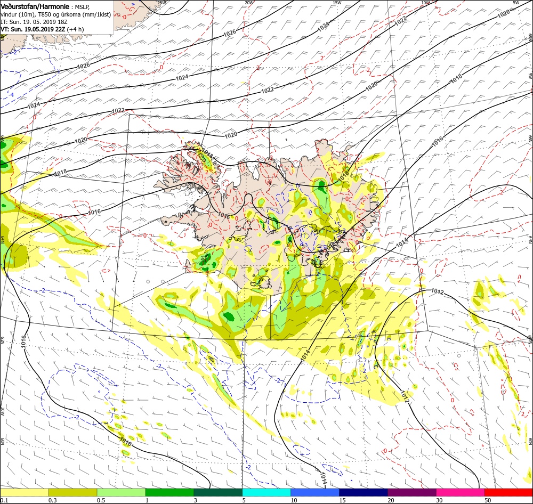Click the "20" legend value
The width and height of the screenshot is (533, 504).
(x=391, y=500)
